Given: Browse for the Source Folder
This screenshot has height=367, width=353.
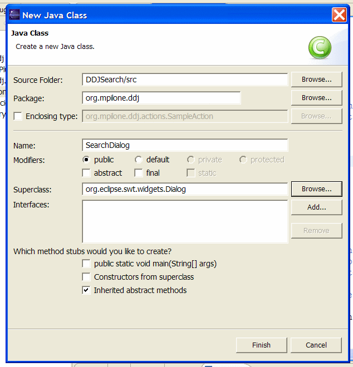Looking at the screenshot, I should [x=316, y=80].
